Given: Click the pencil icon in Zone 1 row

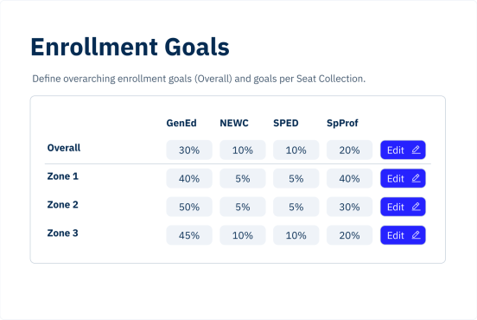Looking at the screenshot, I should coord(417,178).
